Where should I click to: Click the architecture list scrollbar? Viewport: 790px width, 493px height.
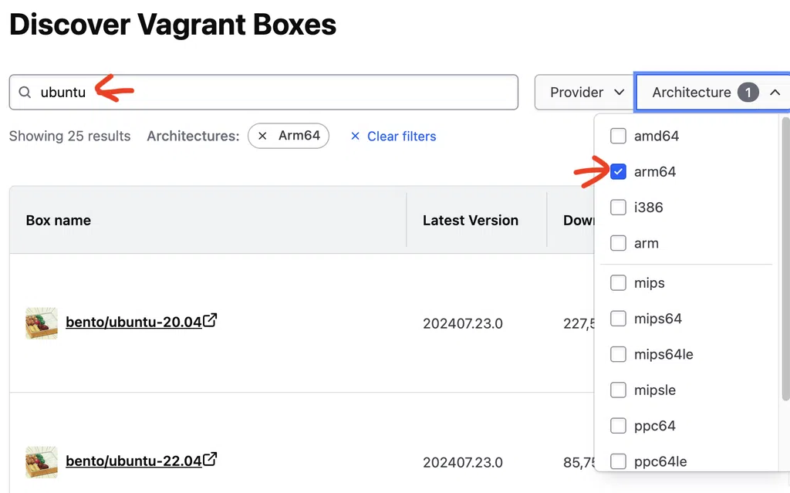click(x=785, y=258)
